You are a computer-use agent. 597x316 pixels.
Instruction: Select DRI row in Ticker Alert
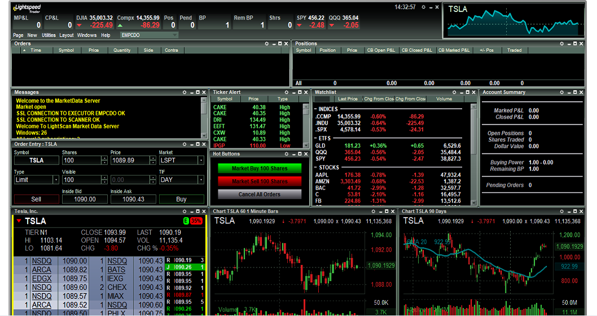(257, 120)
